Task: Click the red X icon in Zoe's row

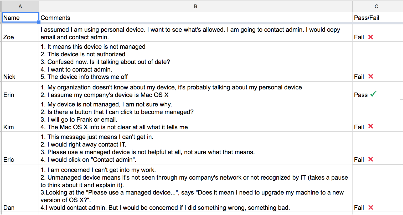Action: (x=371, y=37)
